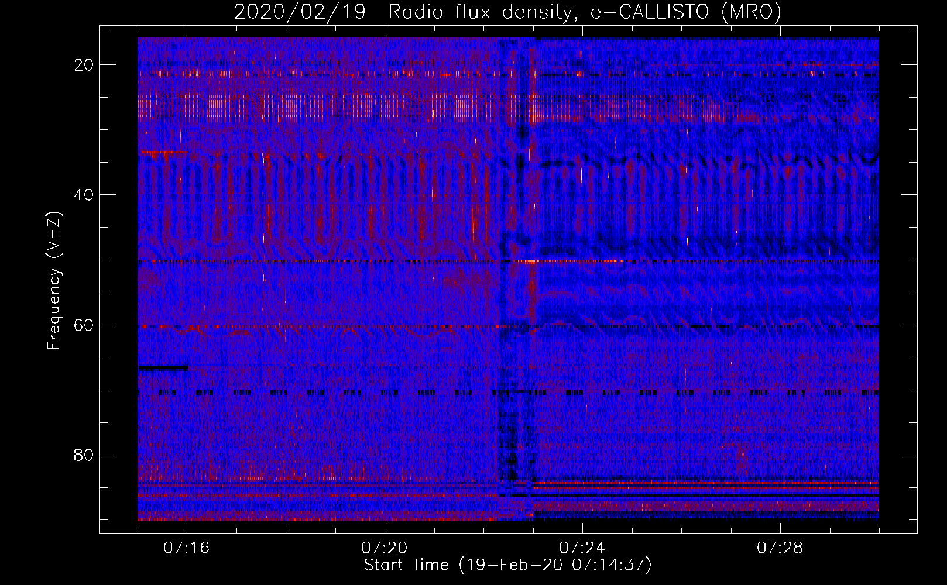Viewport: 947px width, 585px height.
Task: Click the '07:24' time tick label
Action: click(x=582, y=548)
